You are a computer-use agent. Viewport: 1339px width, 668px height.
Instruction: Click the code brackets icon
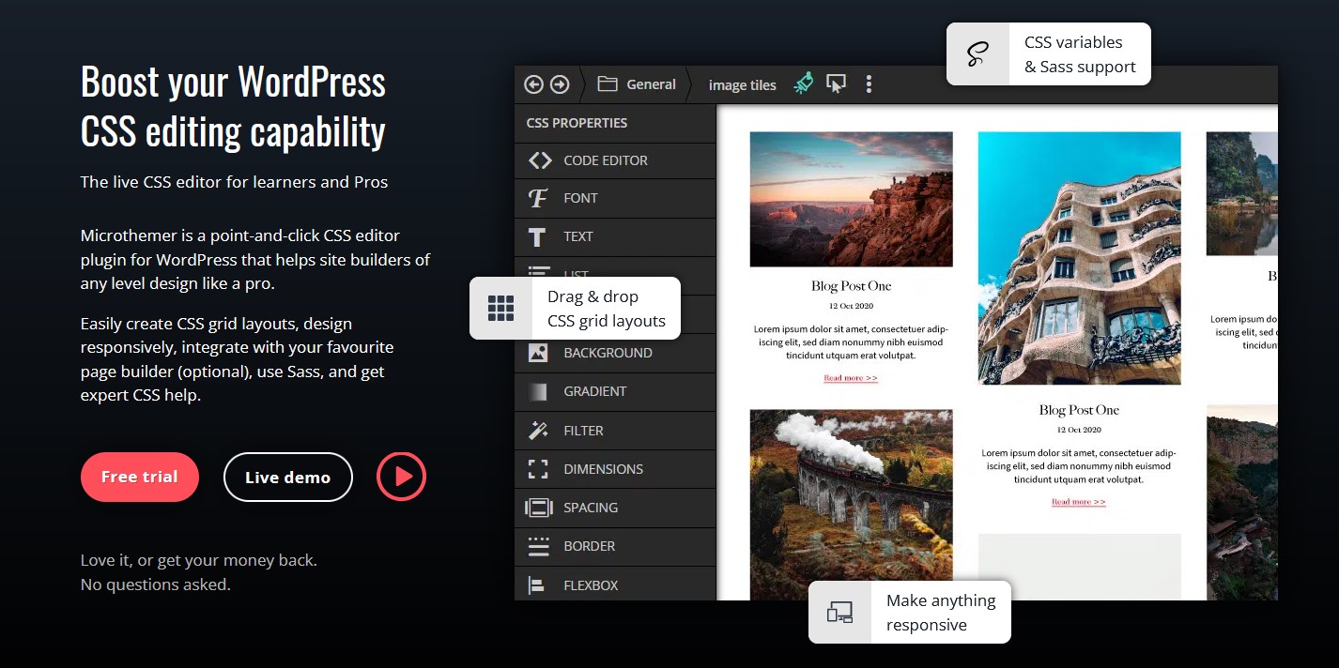click(539, 160)
